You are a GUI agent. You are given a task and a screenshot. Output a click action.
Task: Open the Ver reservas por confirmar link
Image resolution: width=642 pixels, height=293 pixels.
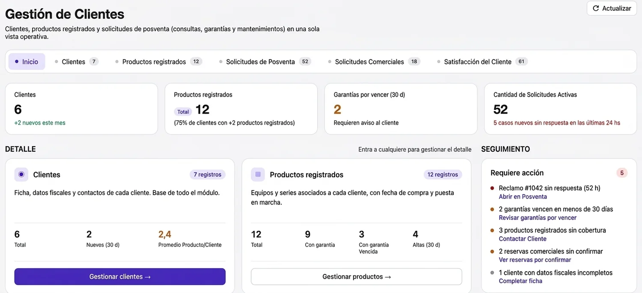click(535, 260)
